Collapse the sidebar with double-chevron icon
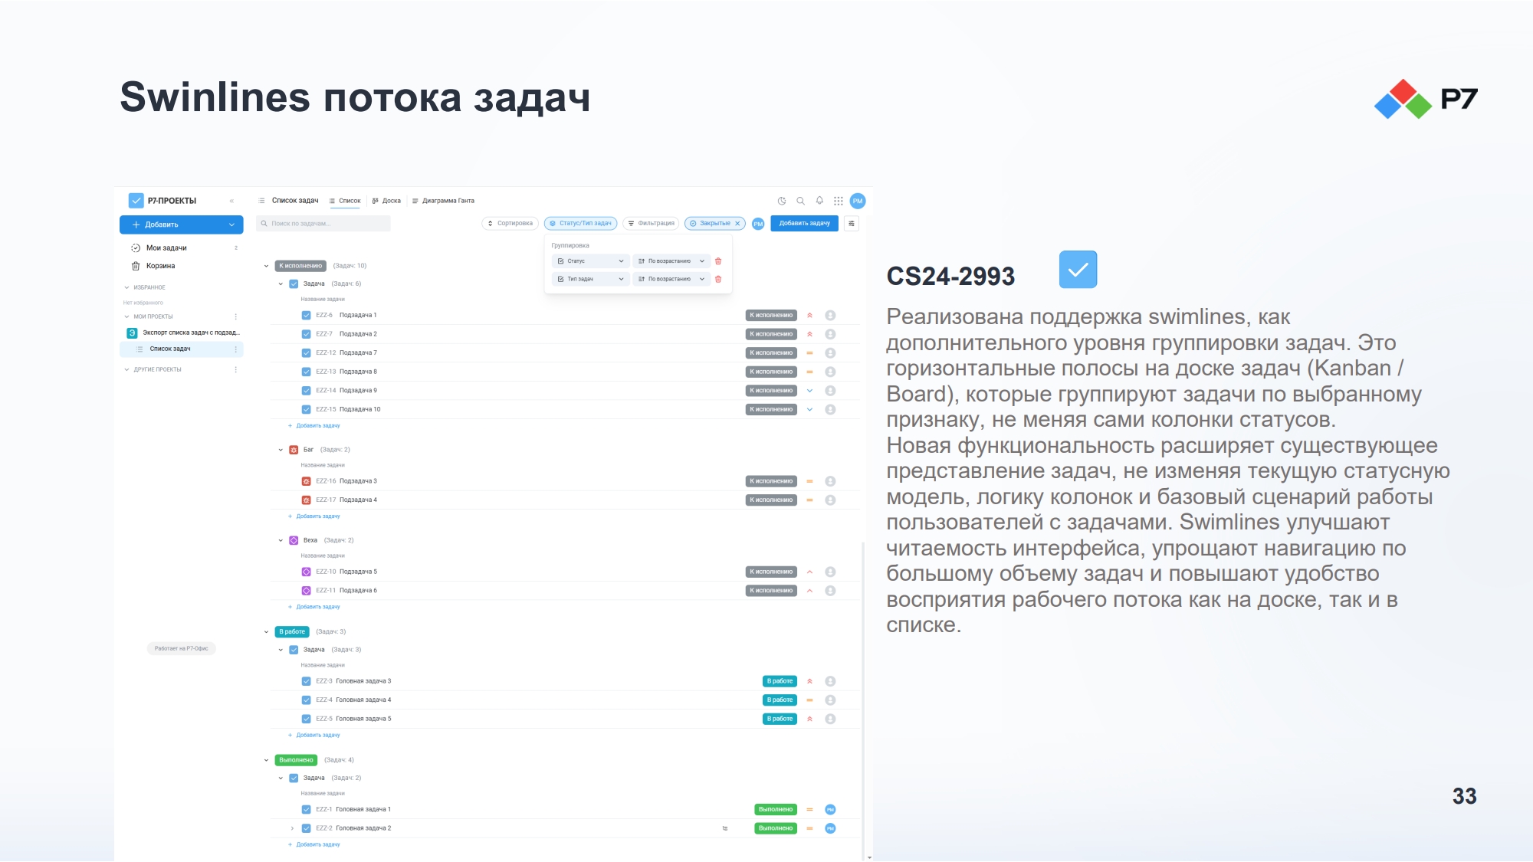 pos(231,201)
